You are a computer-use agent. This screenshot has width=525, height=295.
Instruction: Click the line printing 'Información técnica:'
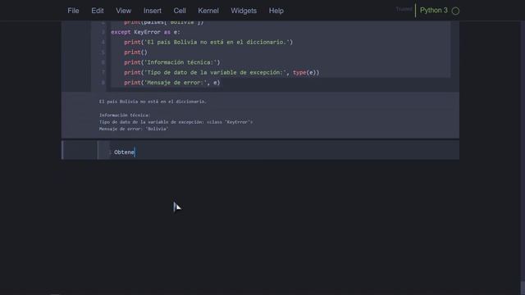[172, 62]
